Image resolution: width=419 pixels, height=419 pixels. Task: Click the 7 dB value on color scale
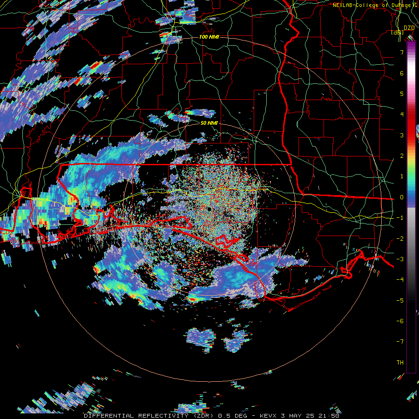[402, 52]
